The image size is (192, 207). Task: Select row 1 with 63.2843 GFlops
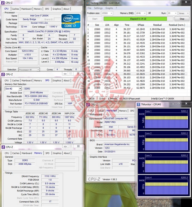(137, 29)
